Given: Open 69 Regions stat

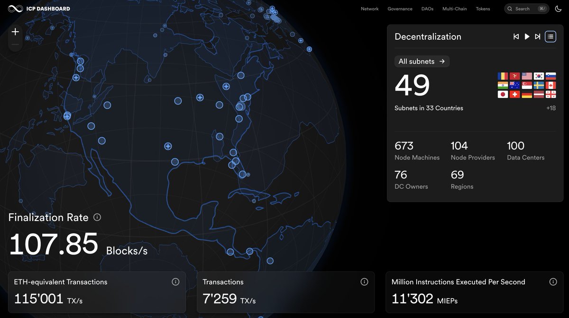Looking at the screenshot, I should coord(462,180).
